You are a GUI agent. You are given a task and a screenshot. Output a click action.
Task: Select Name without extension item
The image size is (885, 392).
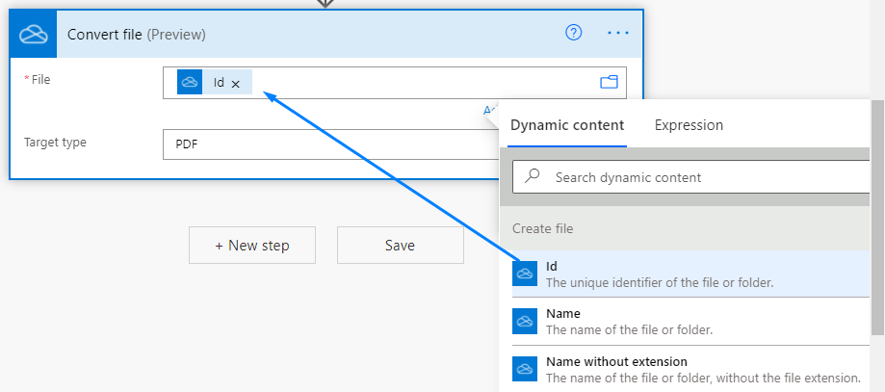coord(691,369)
